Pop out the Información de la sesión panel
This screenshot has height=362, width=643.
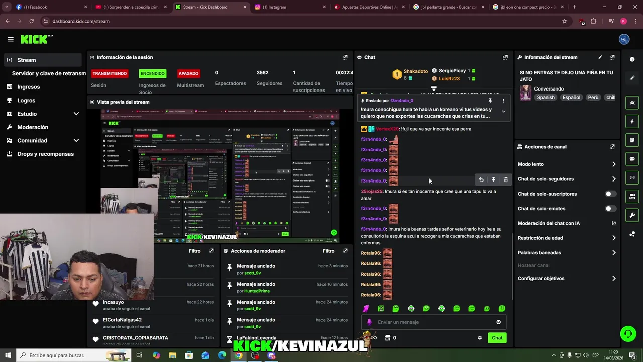345,57
